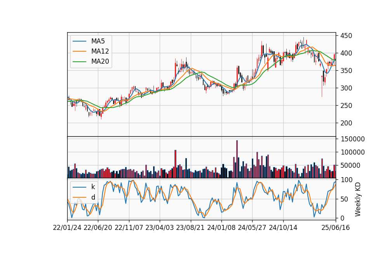Viewport: 373px width, 268px height.
Task: Click the orange d legend line sample
Action: tap(79, 197)
